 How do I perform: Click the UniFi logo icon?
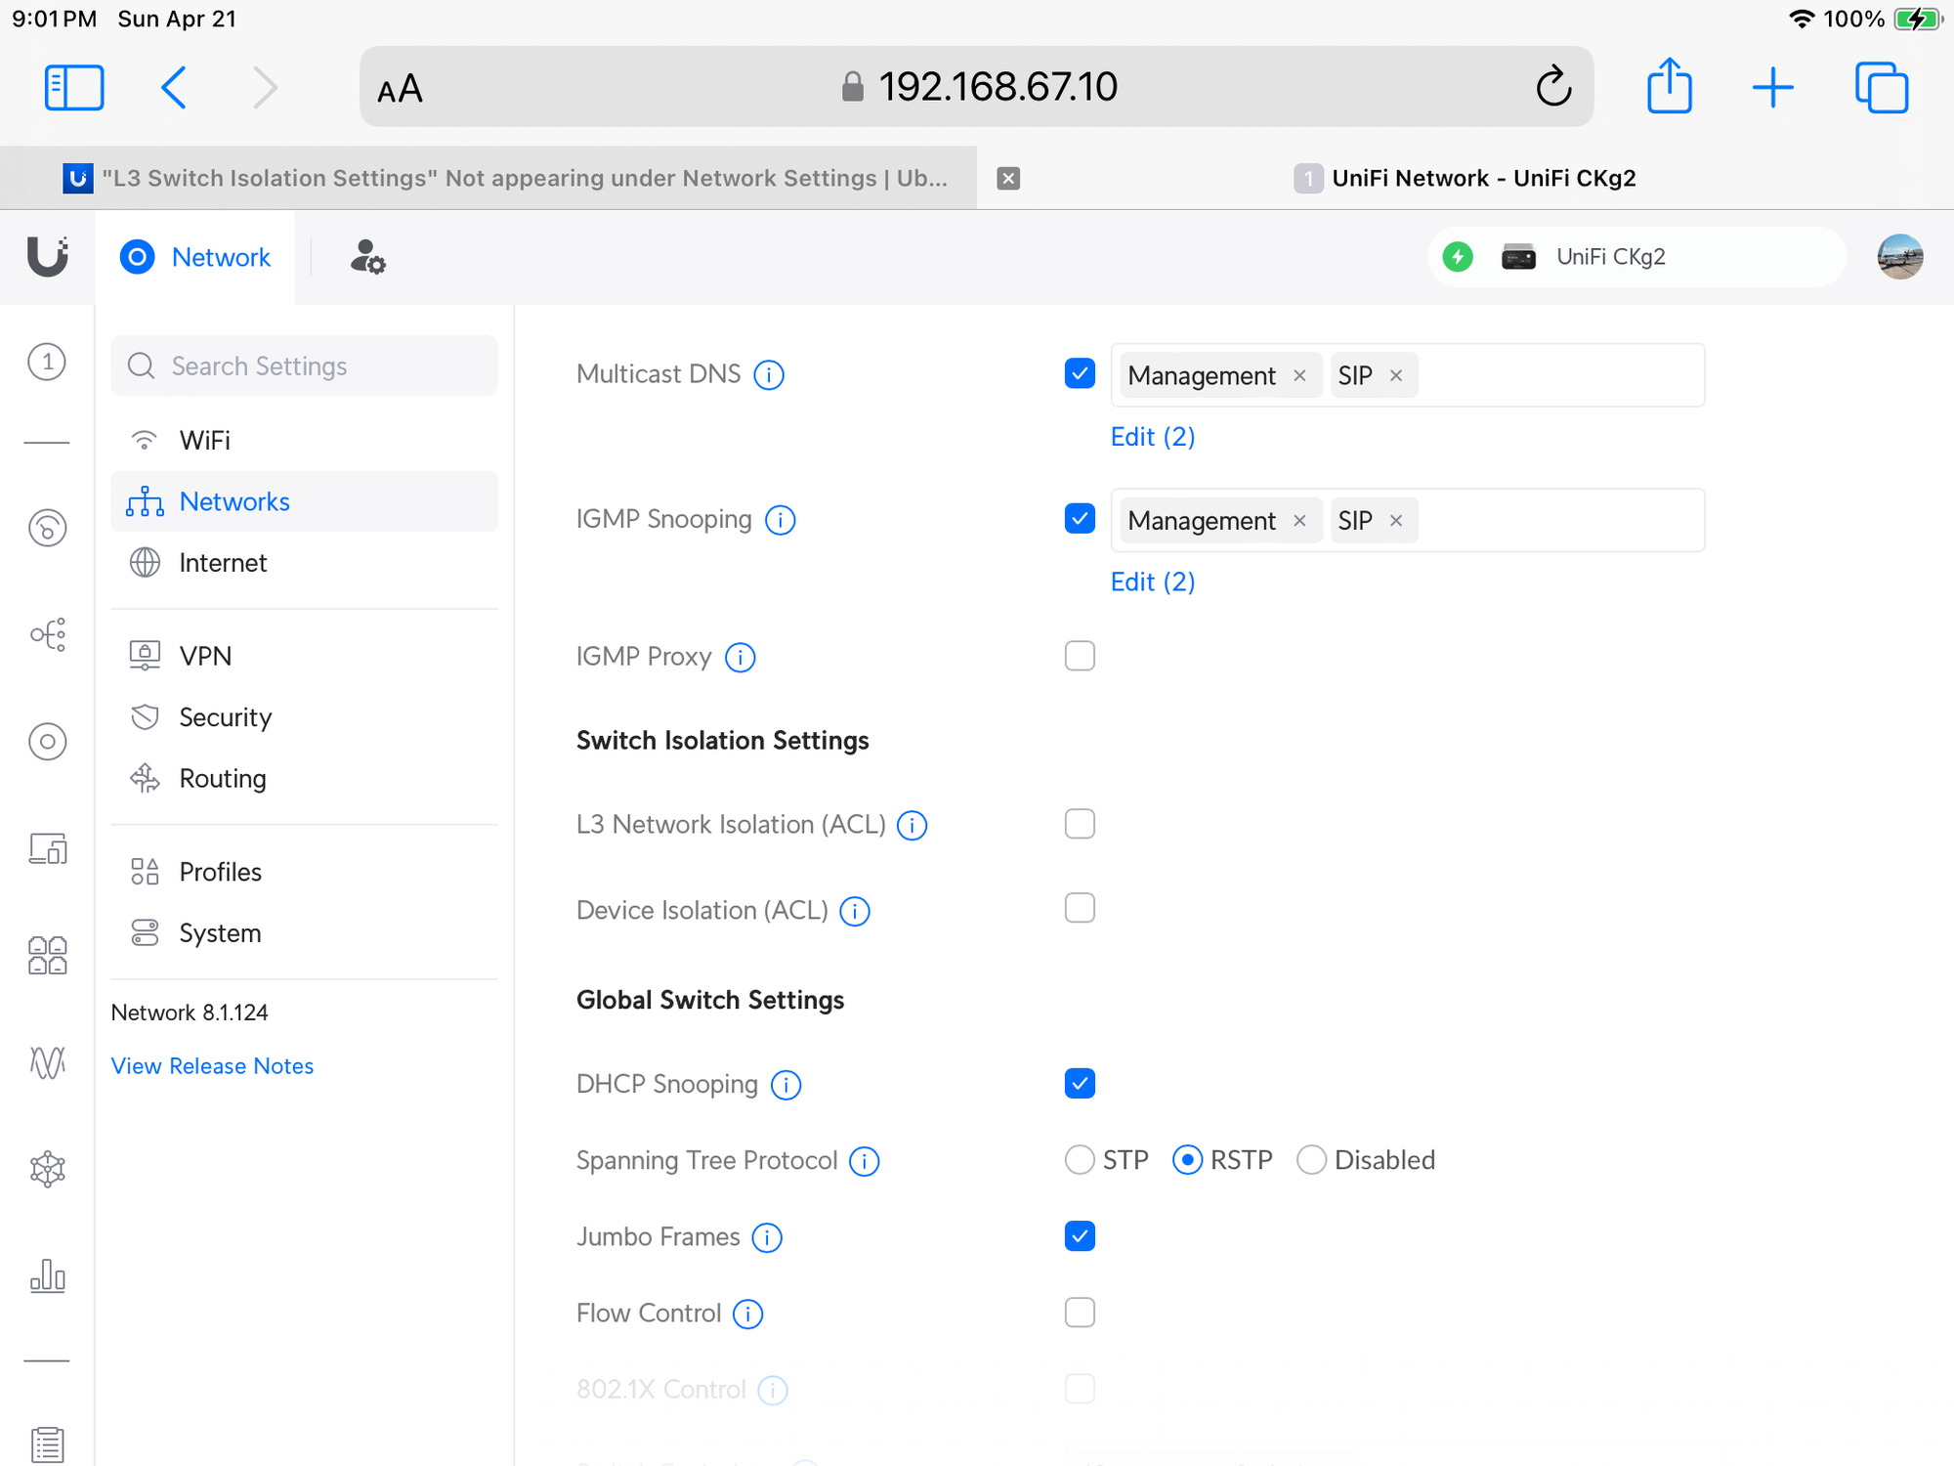click(47, 257)
